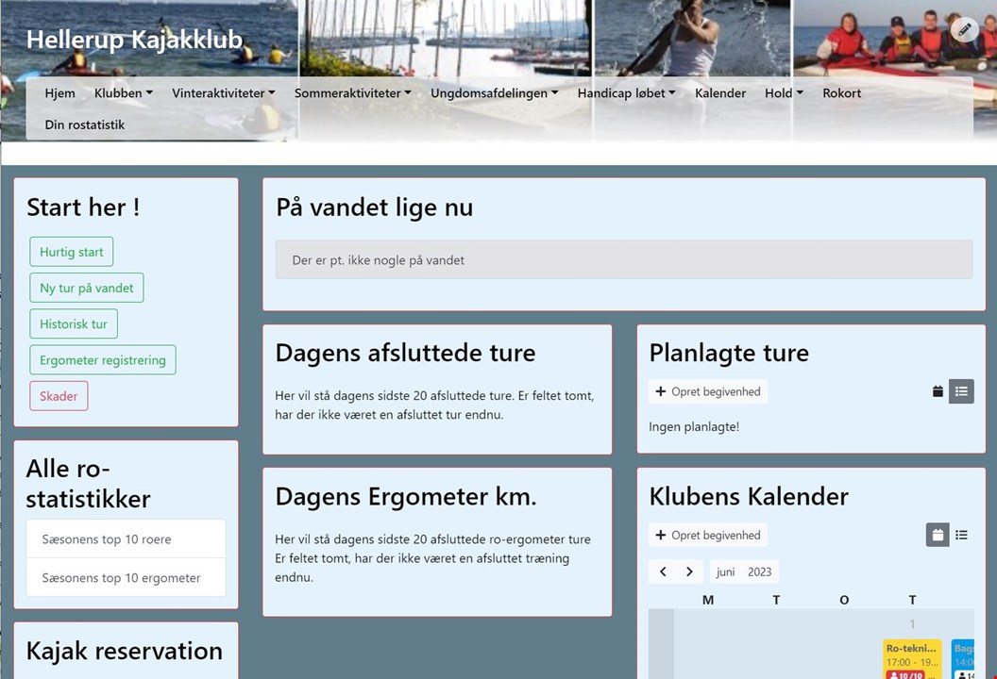Switch Planlagte ture to calendar view

coord(938,391)
